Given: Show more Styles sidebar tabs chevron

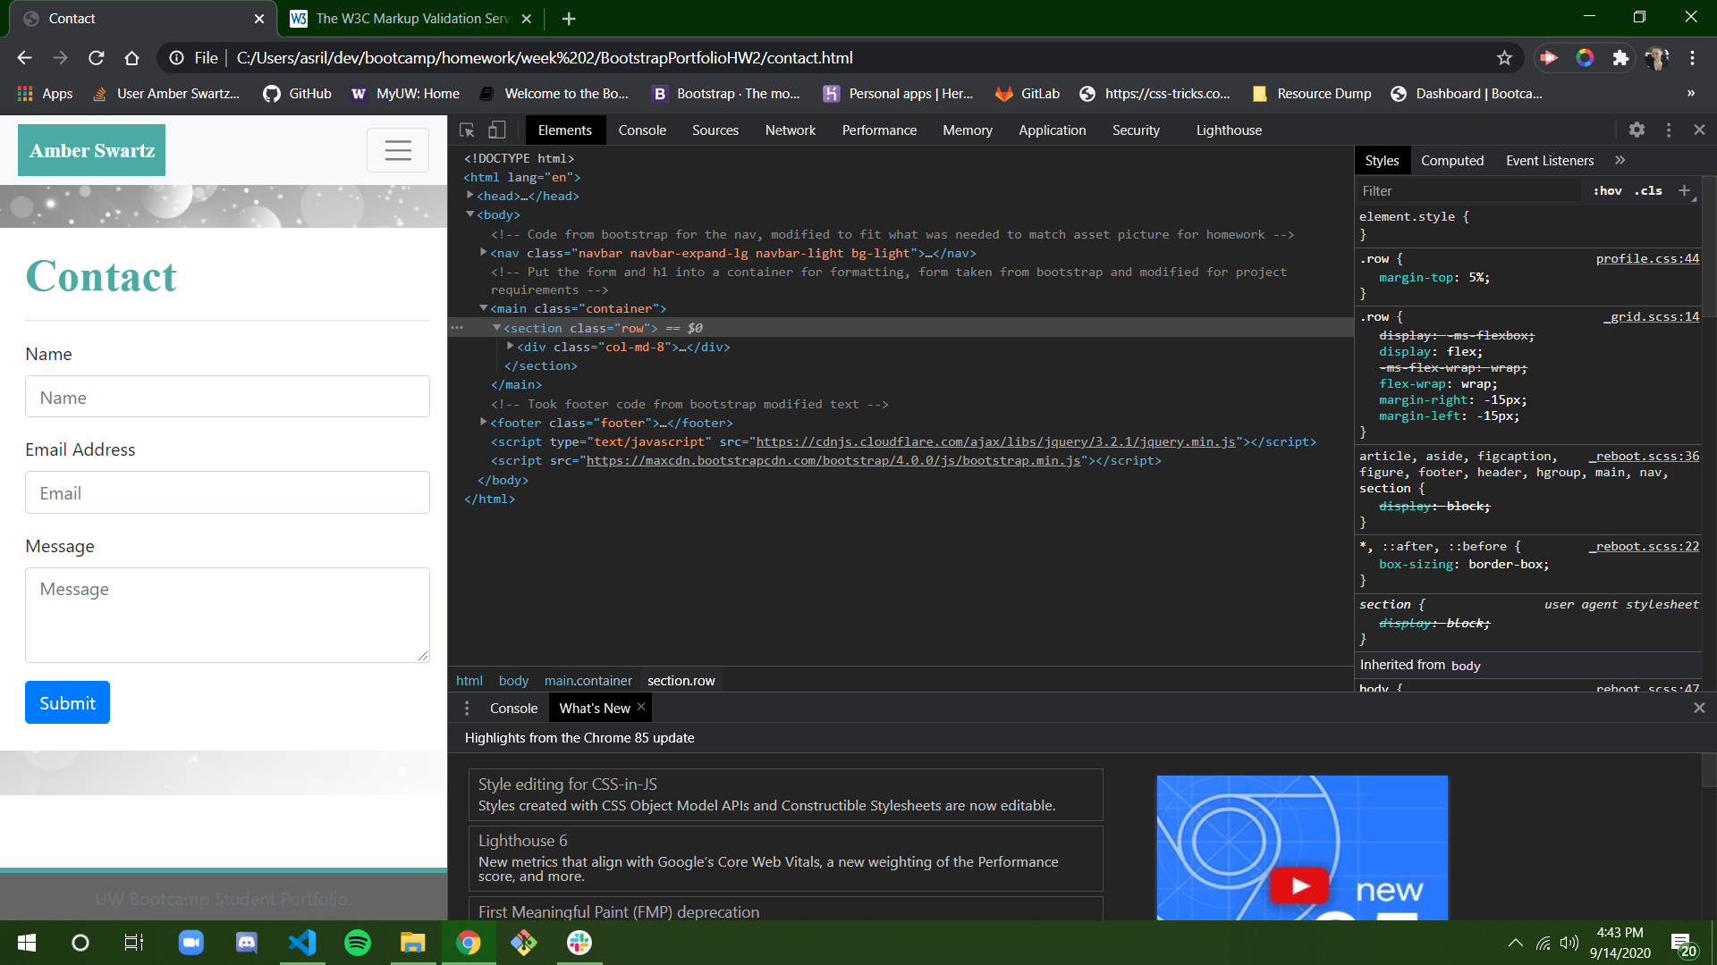Looking at the screenshot, I should point(1620,160).
